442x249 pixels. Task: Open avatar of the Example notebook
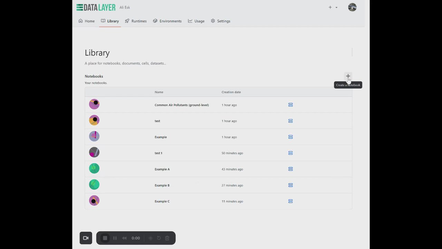click(94, 136)
